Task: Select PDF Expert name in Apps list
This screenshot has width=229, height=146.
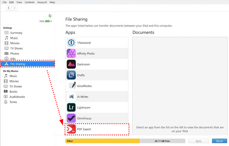Action: [84, 129]
